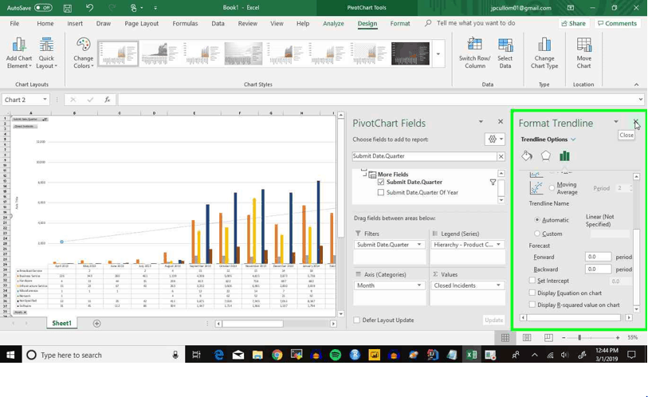Click filter funnel beside Submit Date.Quarter
This screenshot has width=648, height=397.
coord(493,183)
